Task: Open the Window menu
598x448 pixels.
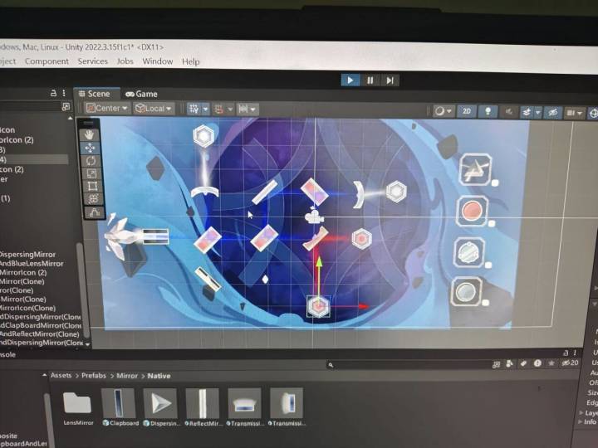Action: point(158,61)
